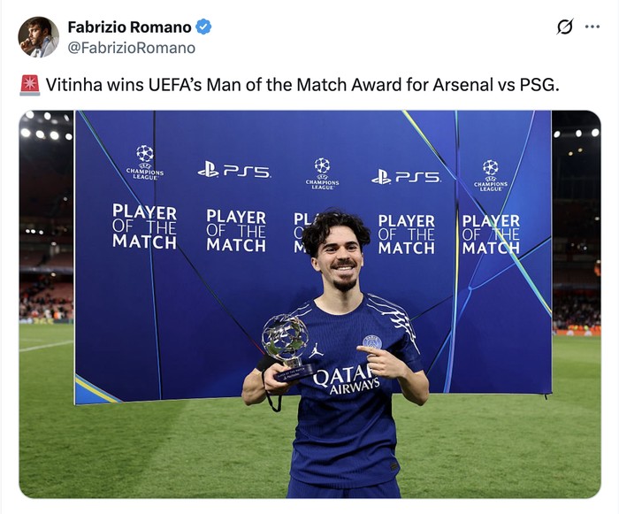
Task: Click the leftmost Champions League logo in photo
Action: point(145,161)
